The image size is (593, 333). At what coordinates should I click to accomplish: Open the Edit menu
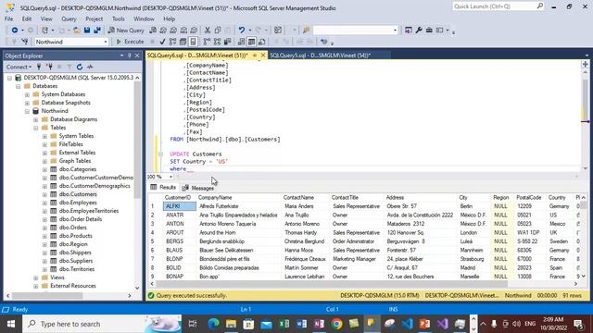tap(27, 18)
